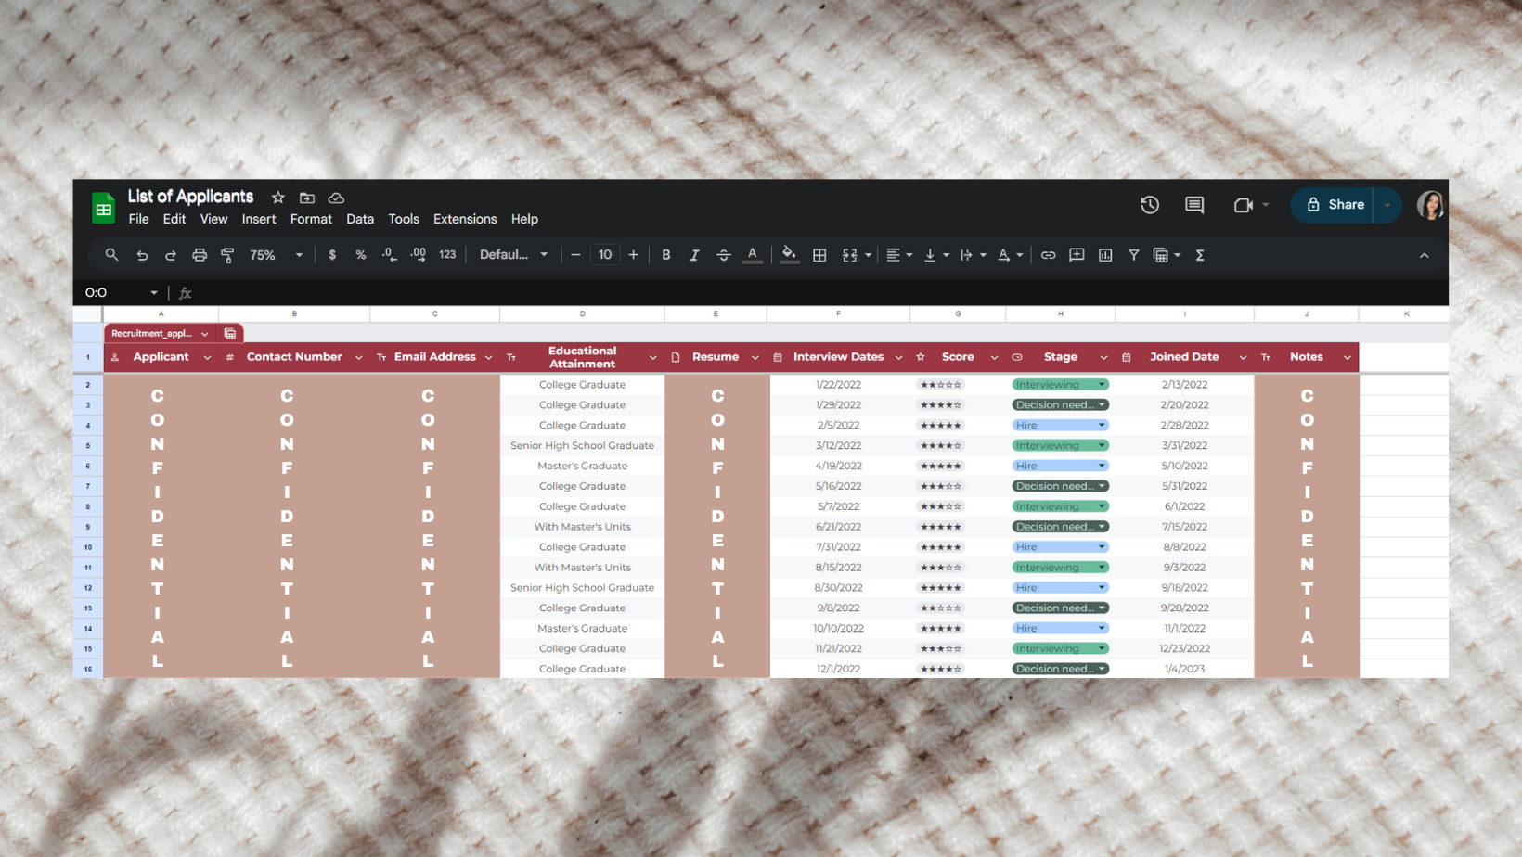Create a filter with funnel icon
This screenshot has height=857, width=1522.
tap(1133, 255)
